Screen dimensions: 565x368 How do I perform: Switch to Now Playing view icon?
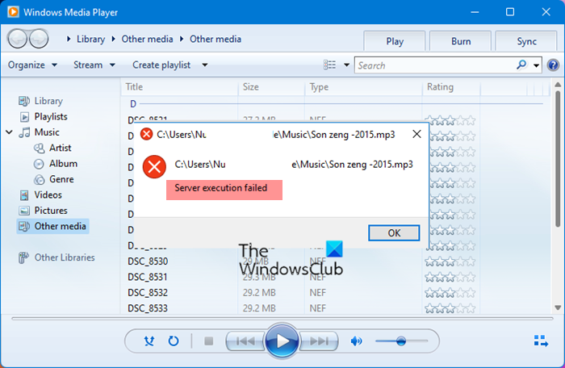pyautogui.click(x=541, y=341)
